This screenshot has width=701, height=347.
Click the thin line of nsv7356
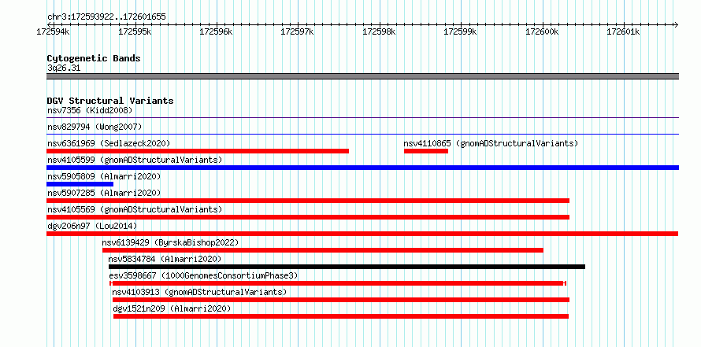[362, 118]
